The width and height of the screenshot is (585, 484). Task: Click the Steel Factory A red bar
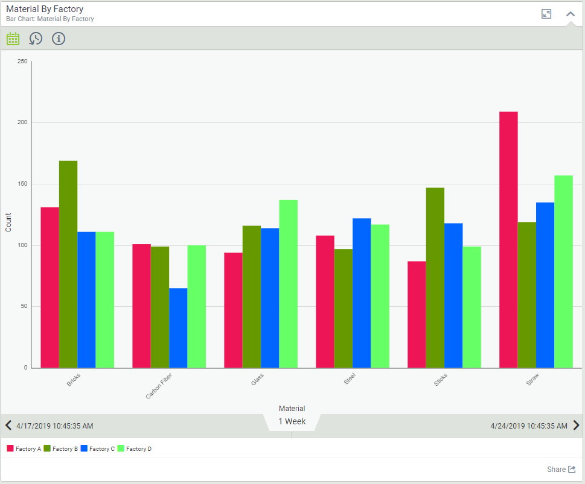325,301
